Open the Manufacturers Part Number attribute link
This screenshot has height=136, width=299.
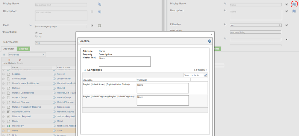coord(25,83)
